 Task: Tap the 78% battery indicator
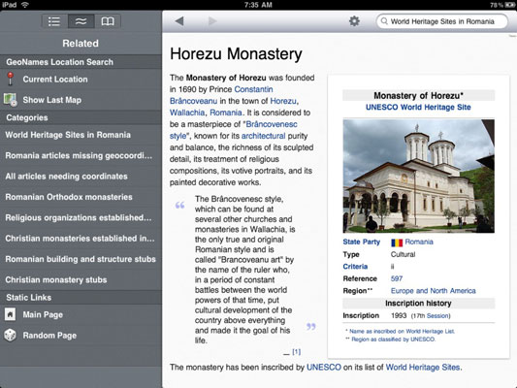[502, 5]
